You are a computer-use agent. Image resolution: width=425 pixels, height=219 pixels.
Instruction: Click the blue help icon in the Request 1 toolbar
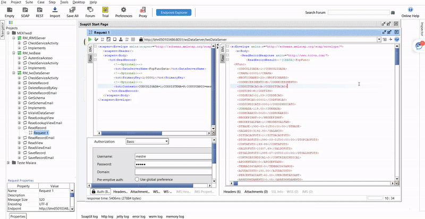[397, 40]
